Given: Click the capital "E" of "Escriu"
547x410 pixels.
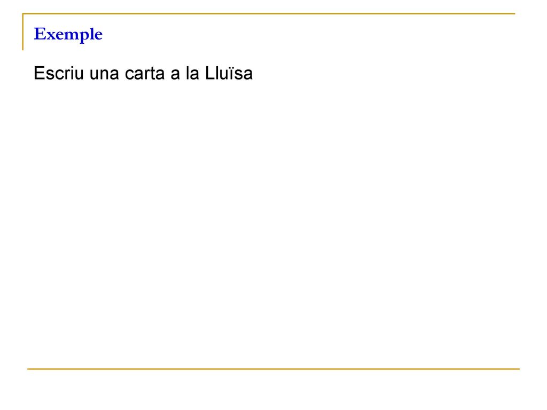Looking at the screenshot, I should tap(39, 73).
